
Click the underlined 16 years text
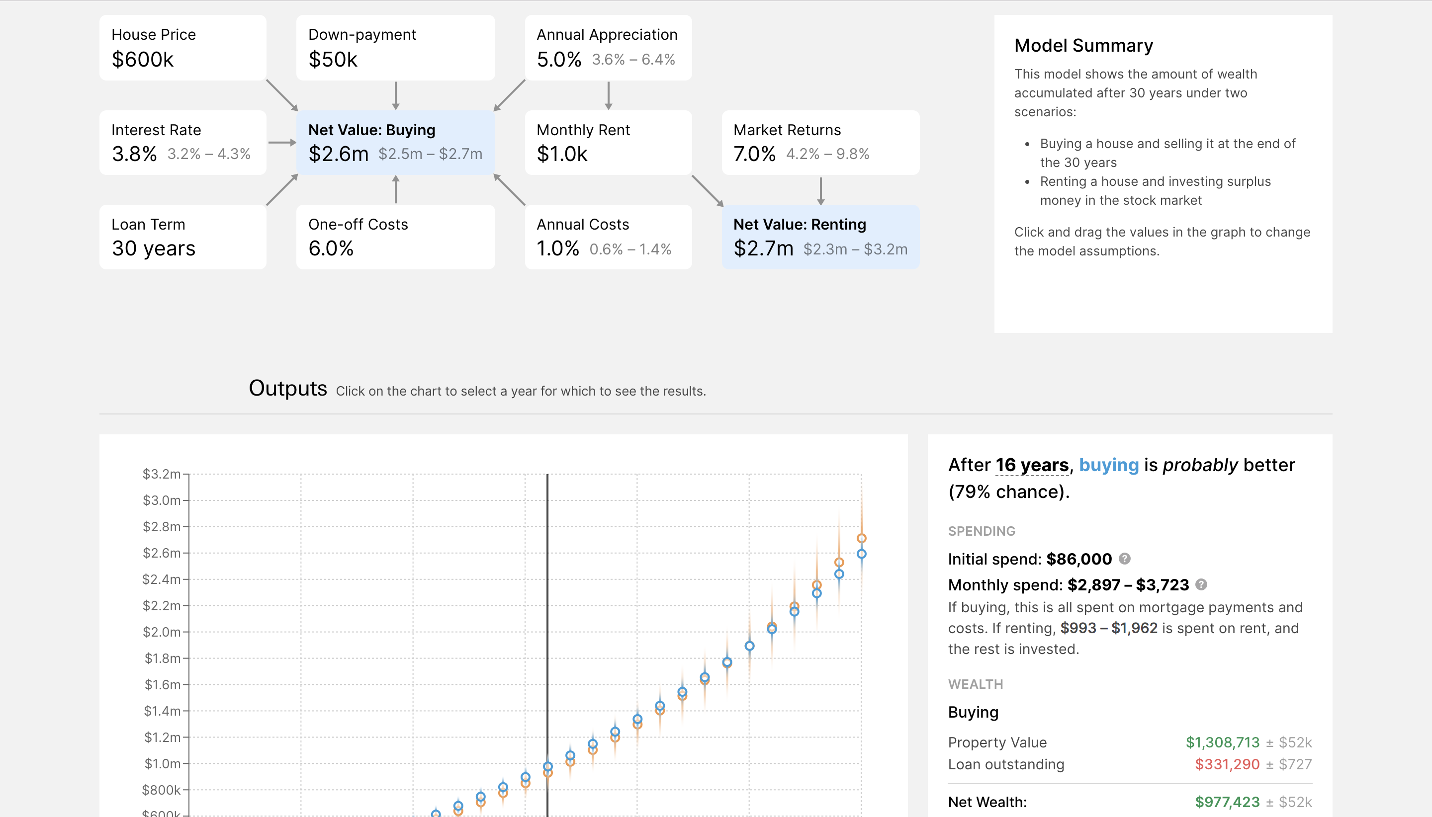click(1032, 465)
